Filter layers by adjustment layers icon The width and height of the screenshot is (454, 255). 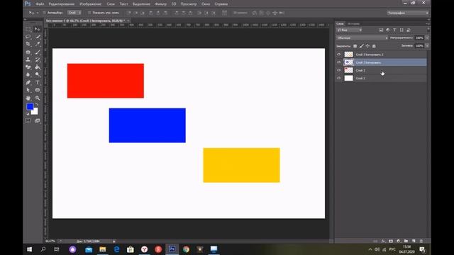(x=388, y=30)
